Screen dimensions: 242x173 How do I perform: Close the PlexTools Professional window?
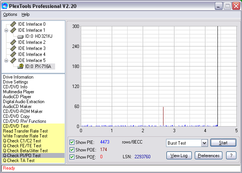236,6
